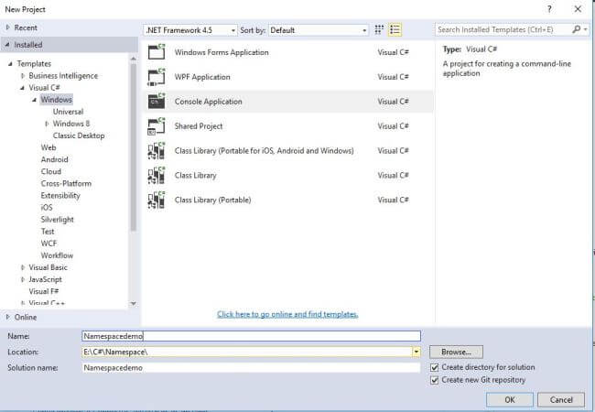
Task: Select the WCF category
Action: [49, 244]
